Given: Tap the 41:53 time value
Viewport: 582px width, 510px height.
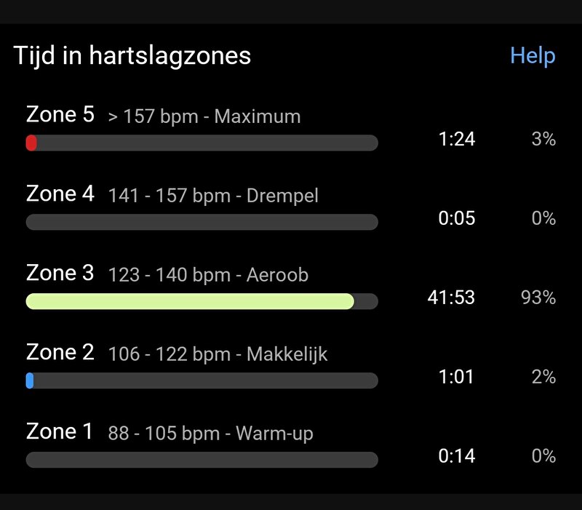Looking at the screenshot, I should pos(451,298).
